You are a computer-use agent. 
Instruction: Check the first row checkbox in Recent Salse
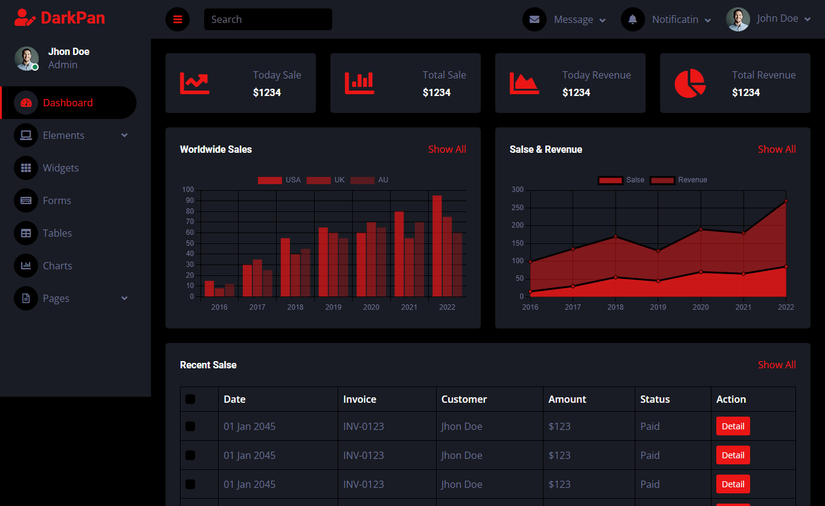point(190,426)
